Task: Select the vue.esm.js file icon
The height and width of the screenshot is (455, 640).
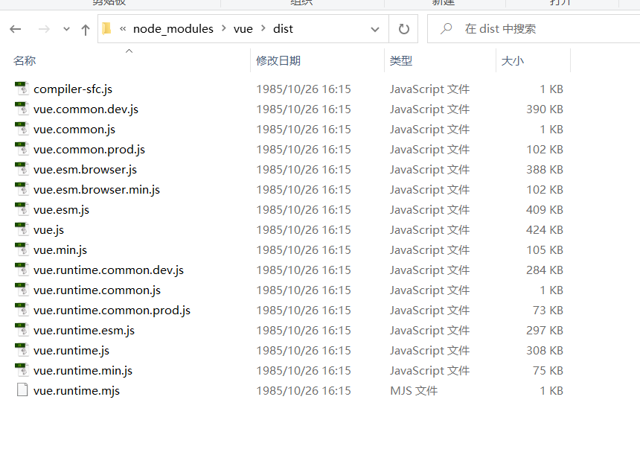Action: pyautogui.click(x=22, y=209)
